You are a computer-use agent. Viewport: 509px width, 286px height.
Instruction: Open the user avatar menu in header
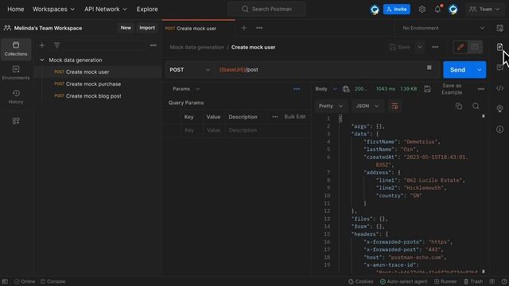(453, 9)
